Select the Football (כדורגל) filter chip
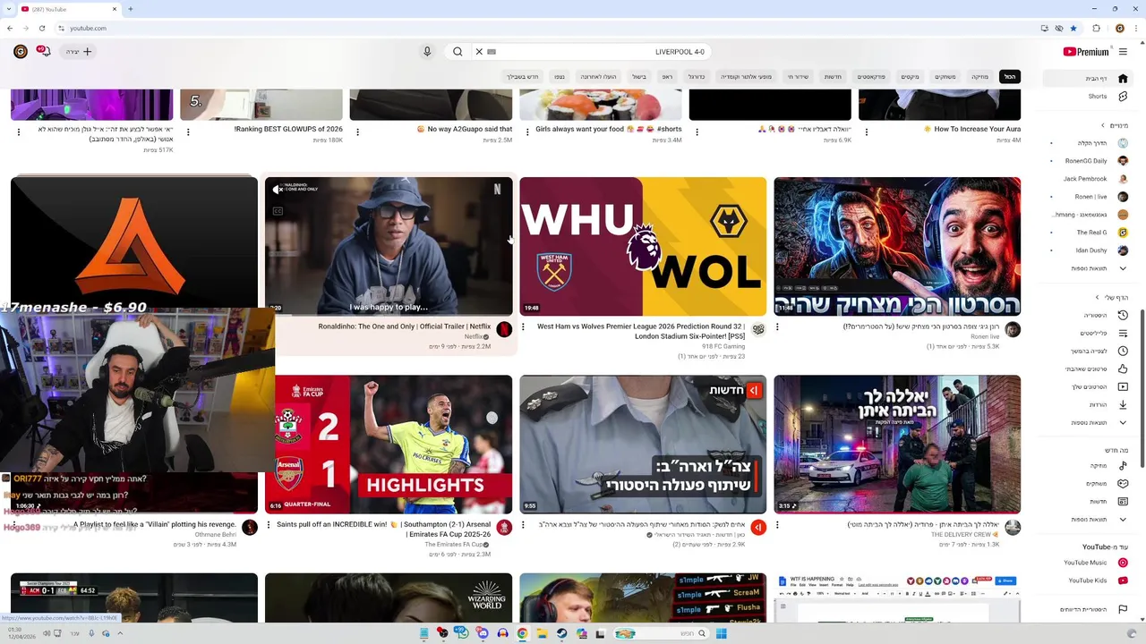The height and width of the screenshot is (644, 1146). coord(697,77)
